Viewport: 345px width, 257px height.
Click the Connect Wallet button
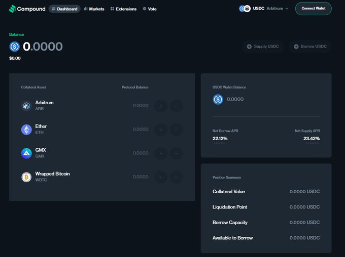[x=314, y=9]
